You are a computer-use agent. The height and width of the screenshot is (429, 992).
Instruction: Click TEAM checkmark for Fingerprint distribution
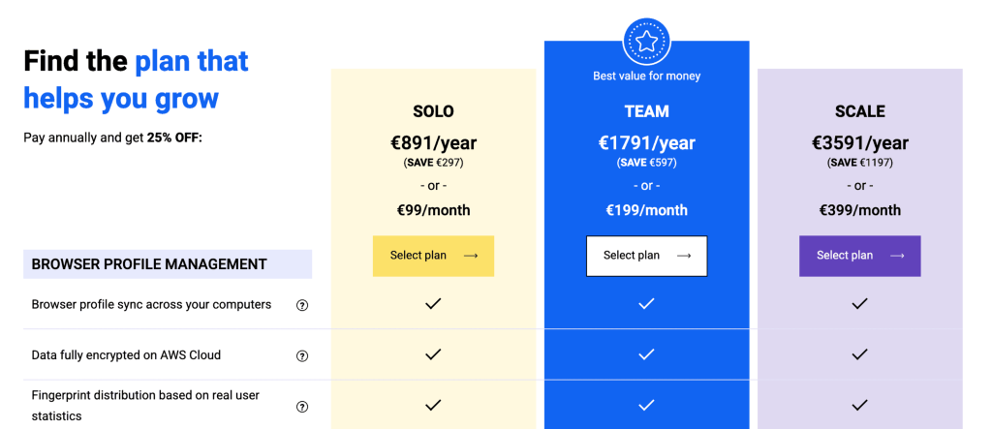click(x=646, y=405)
